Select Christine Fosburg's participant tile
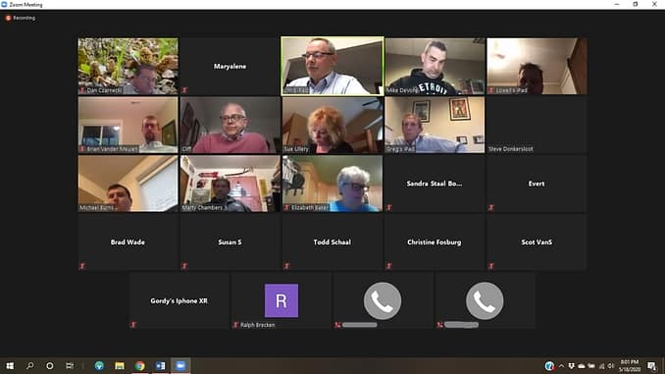 pyautogui.click(x=435, y=242)
